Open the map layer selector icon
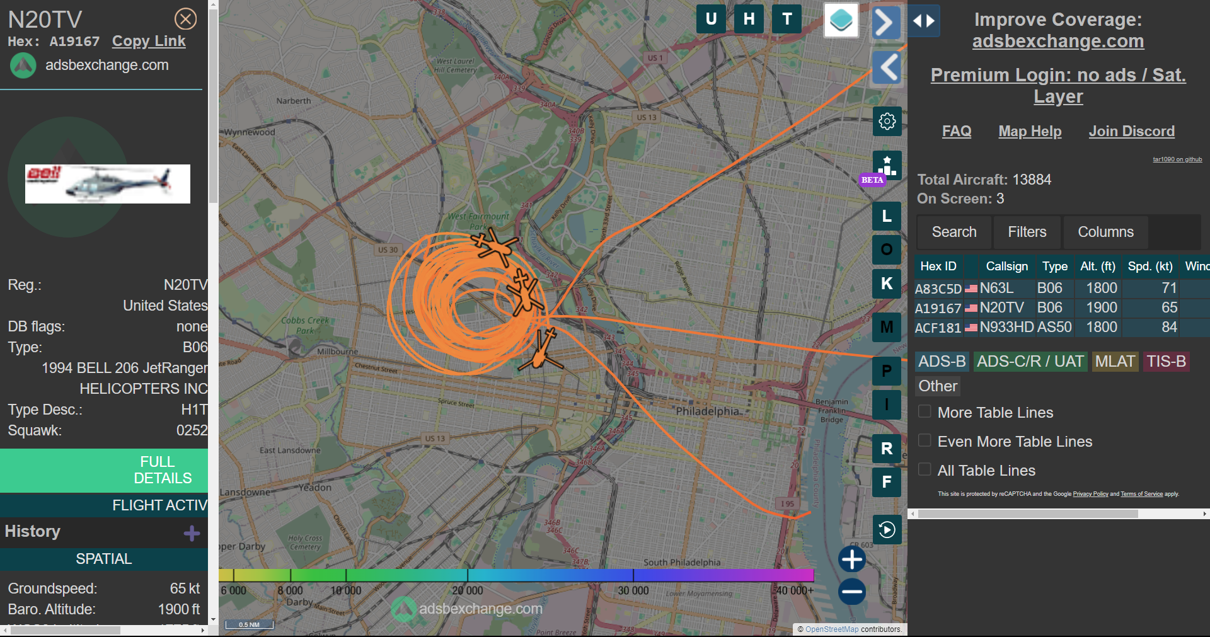The width and height of the screenshot is (1210, 637). (x=841, y=20)
